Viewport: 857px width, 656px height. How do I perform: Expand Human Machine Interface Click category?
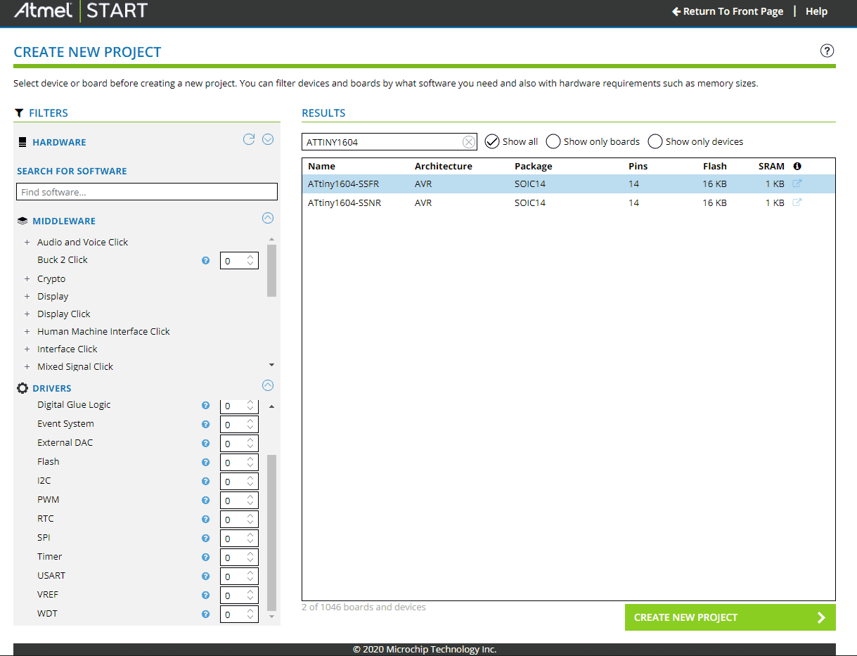pyautogui.click(x=27, y=332)
